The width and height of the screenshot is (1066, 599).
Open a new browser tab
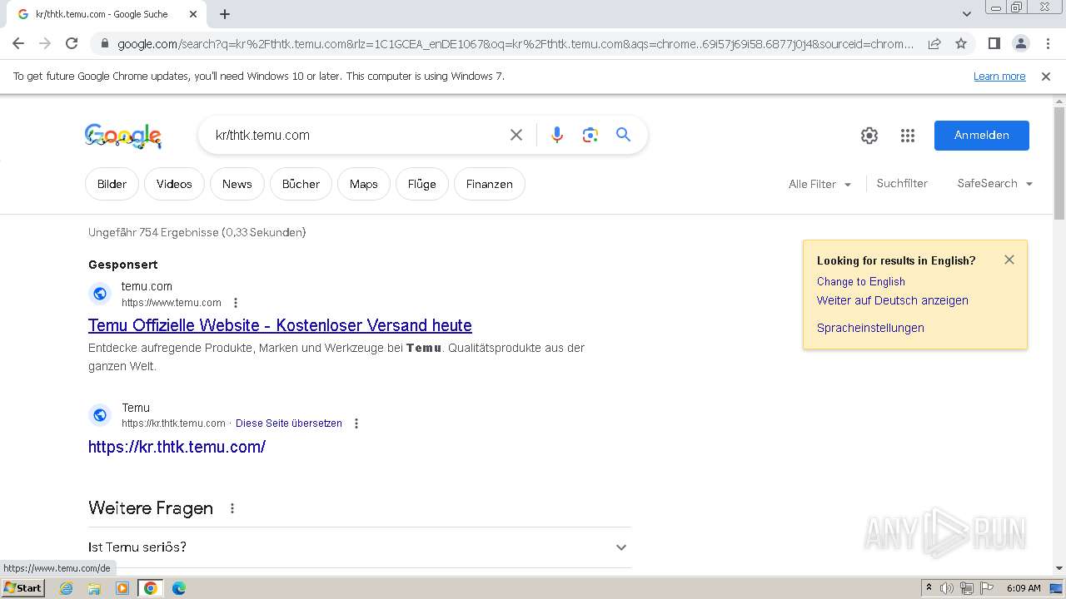225,14
